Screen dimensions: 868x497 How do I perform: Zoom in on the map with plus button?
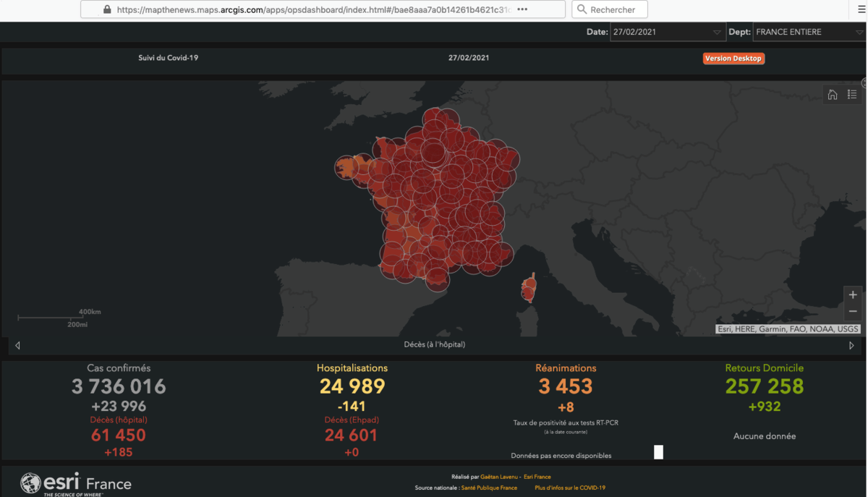[x=853, y=294]
